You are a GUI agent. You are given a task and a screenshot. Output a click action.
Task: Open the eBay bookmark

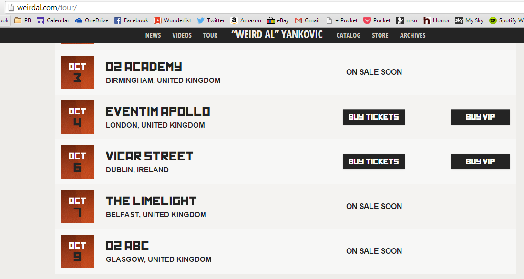(x=278, y=20)
